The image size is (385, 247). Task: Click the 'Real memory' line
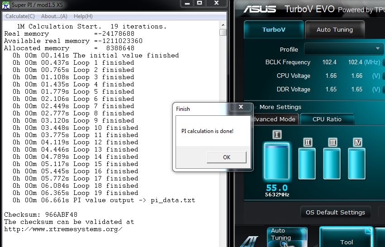(x=69, y=33)
